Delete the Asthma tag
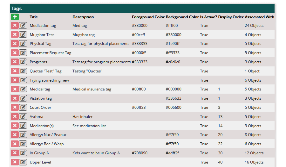The width and height of the screenshot is (286, 167). coord(15,116)
